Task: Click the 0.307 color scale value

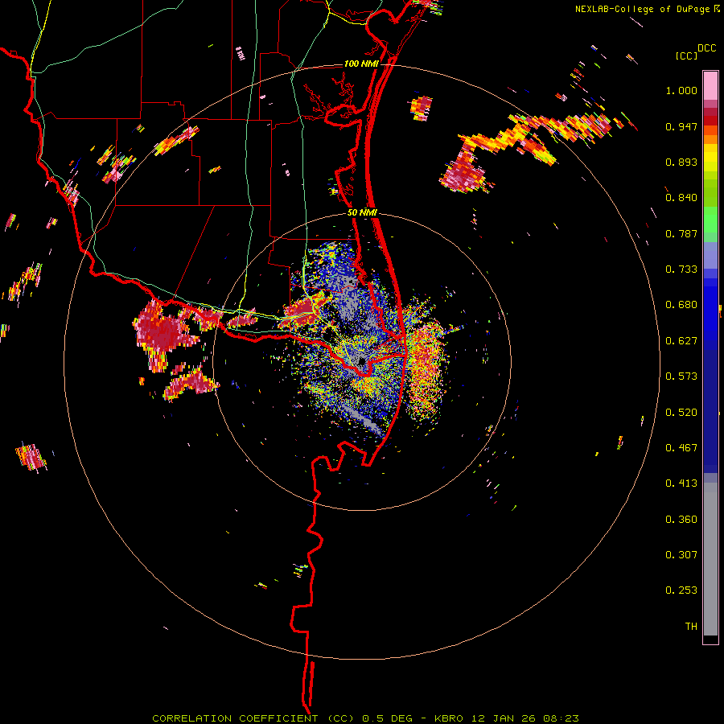Action: click(x=681, y=555)
